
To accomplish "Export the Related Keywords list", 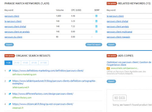I will click(111, 44).
